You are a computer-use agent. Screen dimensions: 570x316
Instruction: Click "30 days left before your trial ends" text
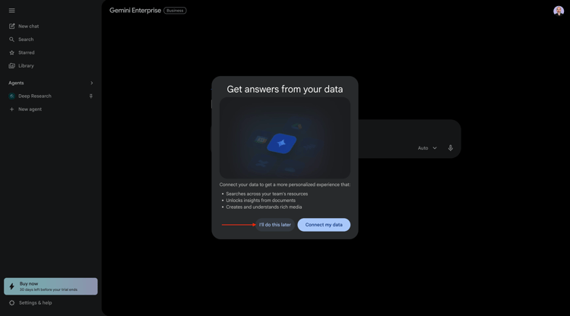(49, 290)
